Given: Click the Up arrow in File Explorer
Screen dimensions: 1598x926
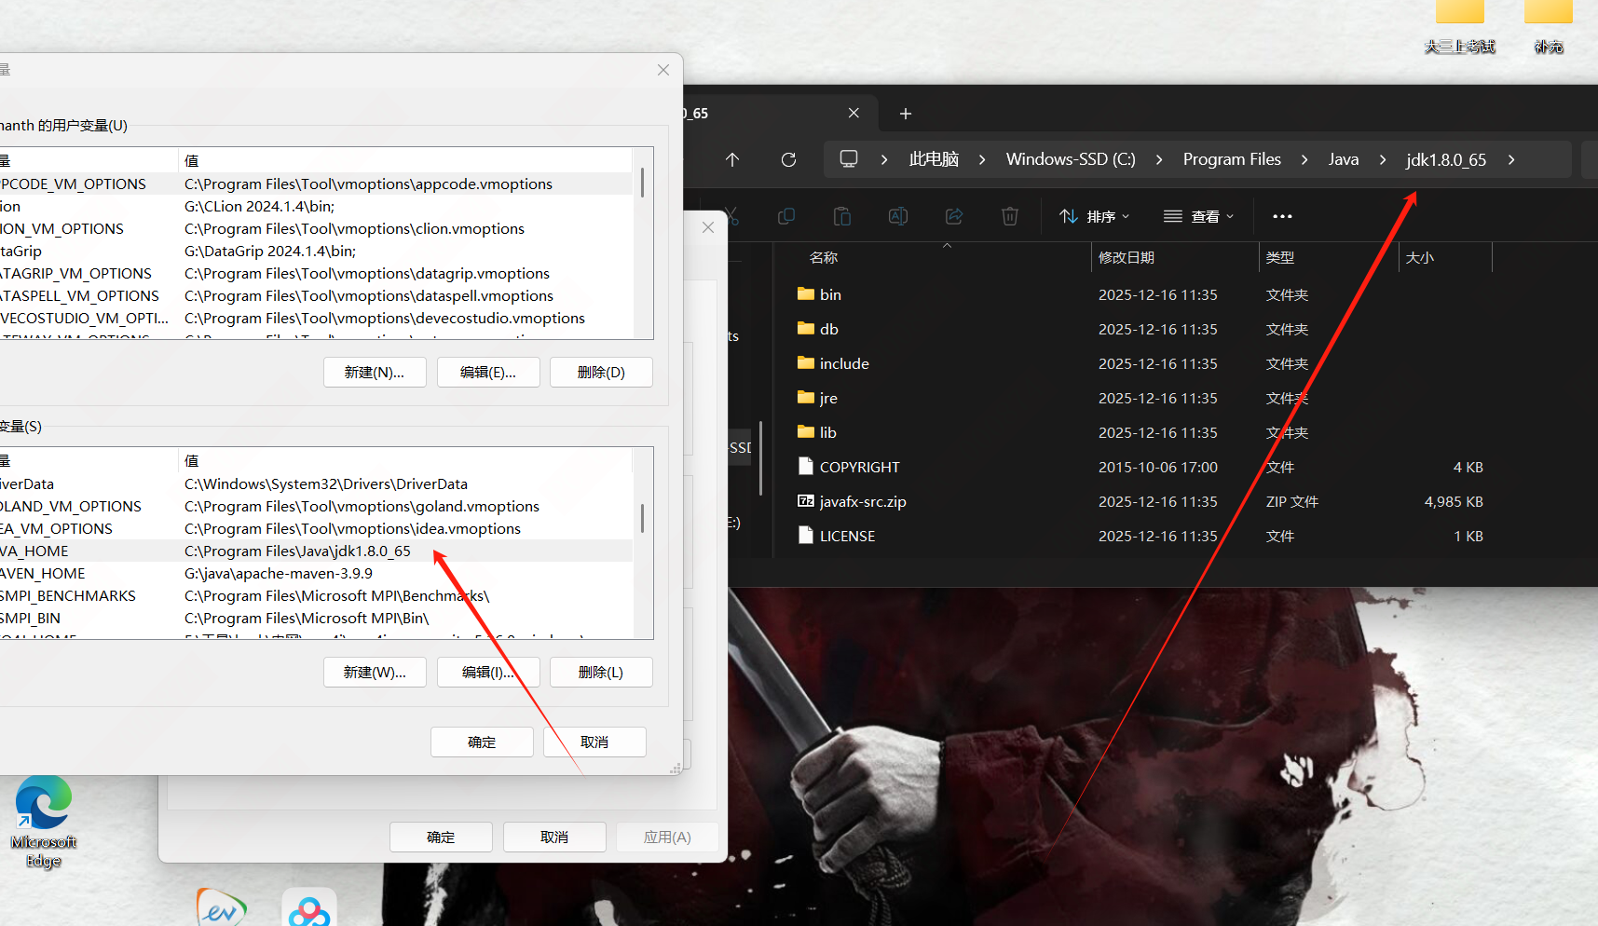Looking at the screenshot, I should pyautogui.click(x=732, y=159).
